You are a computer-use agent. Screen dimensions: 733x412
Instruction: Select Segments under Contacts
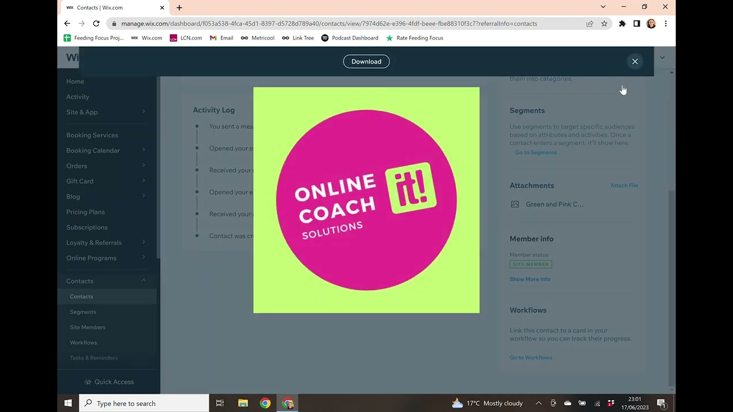[x=83, y=312]
